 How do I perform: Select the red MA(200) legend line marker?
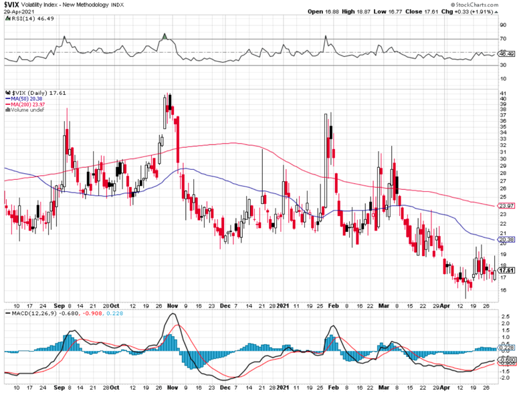(x=7, y=105)
